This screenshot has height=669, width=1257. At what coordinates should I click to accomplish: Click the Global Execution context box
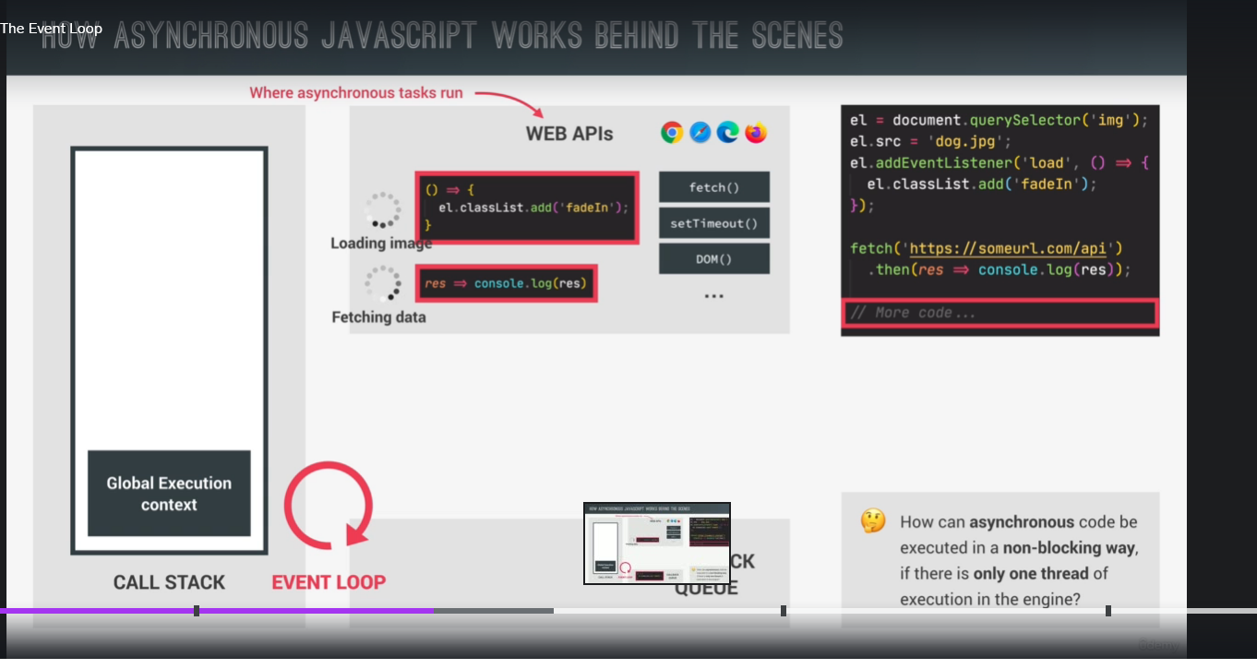pos(169,494)
